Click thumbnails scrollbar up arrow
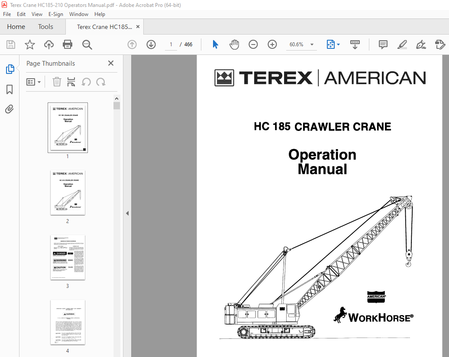The image size is (449, 357). point(116,99)
